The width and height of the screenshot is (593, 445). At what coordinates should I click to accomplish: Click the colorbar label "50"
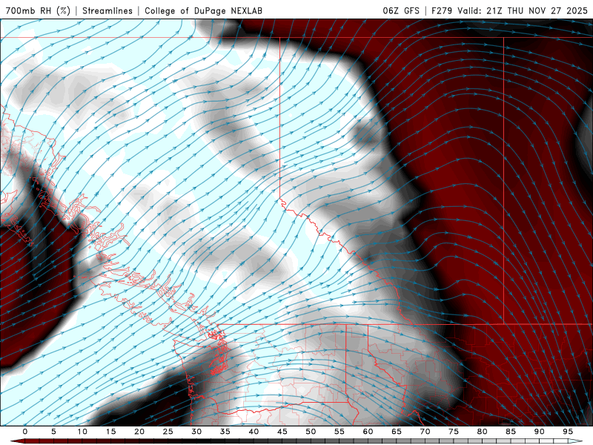pos(311,432)
